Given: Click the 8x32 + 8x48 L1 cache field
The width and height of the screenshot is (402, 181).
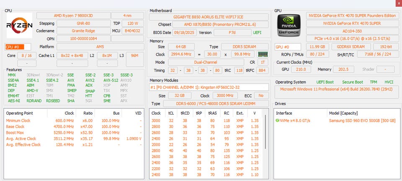Looking at the screenshot, I should click(72, 56).
